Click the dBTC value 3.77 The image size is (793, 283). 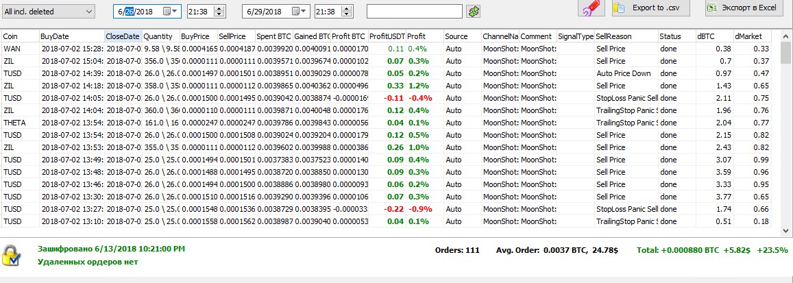[x=715, y=197]
